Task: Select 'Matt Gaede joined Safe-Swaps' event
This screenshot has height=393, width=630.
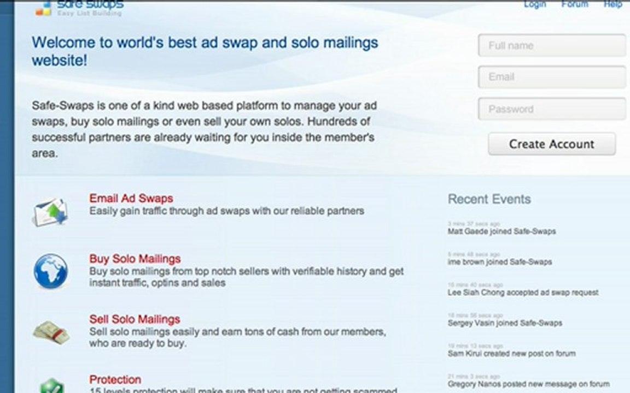Action: tap(502, 231)
